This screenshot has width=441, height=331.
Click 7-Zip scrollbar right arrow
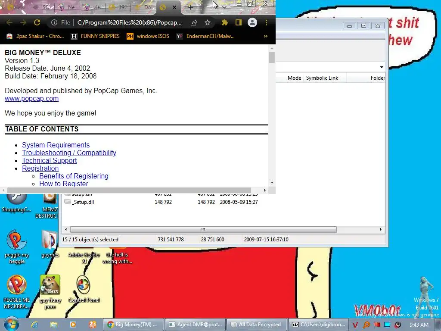pyautogui.click(x=381, y=229)
